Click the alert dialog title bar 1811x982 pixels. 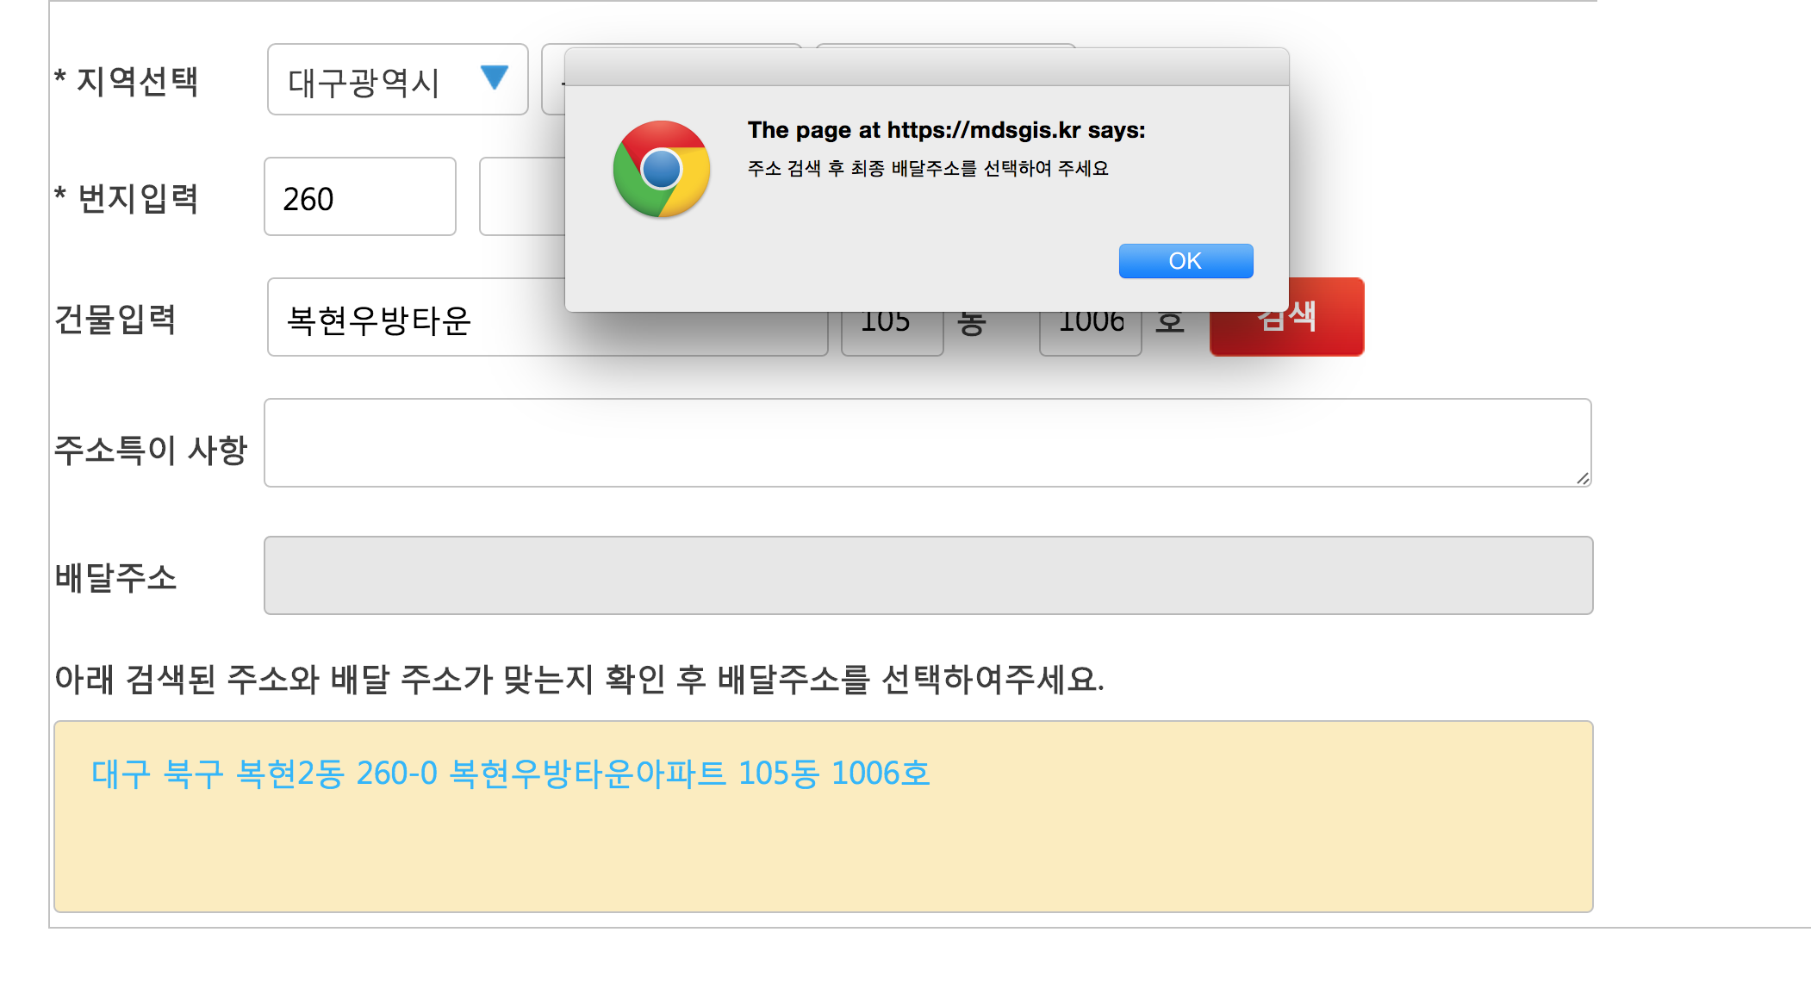926,67
